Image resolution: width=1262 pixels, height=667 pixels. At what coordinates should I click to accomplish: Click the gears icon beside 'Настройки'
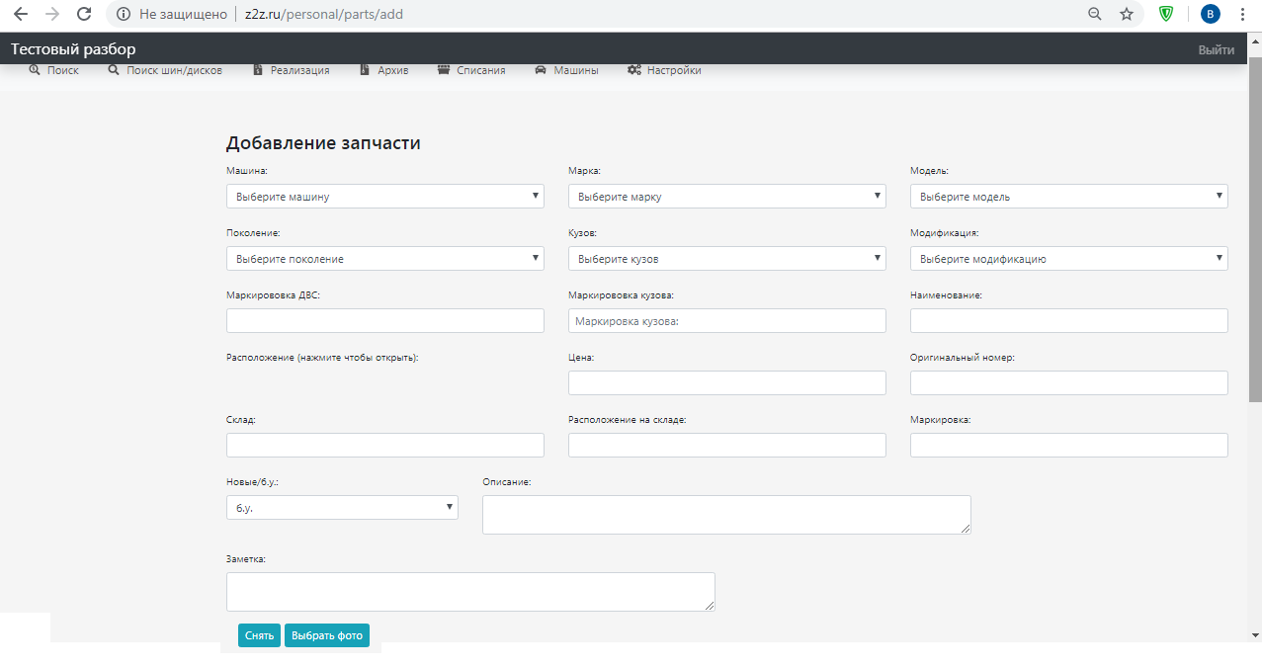click(634, 70)
